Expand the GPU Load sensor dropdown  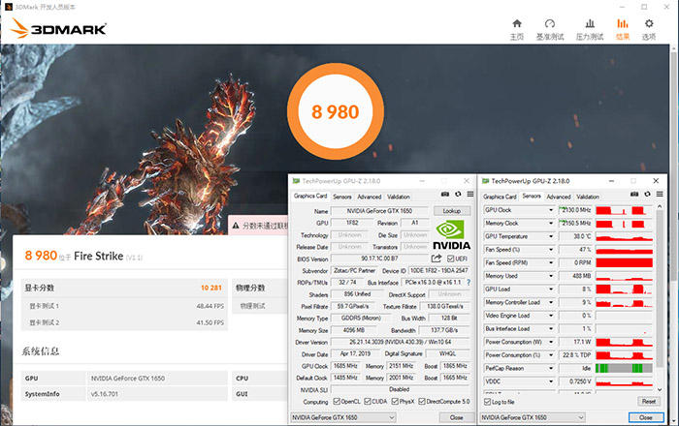point(551,289)
